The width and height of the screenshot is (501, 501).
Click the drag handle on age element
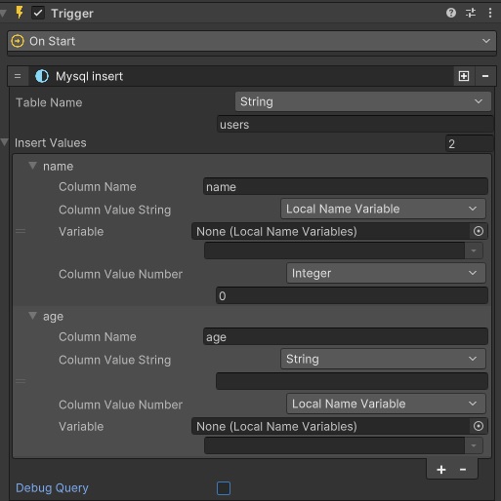pyautogui.click(x=21, y=381)
